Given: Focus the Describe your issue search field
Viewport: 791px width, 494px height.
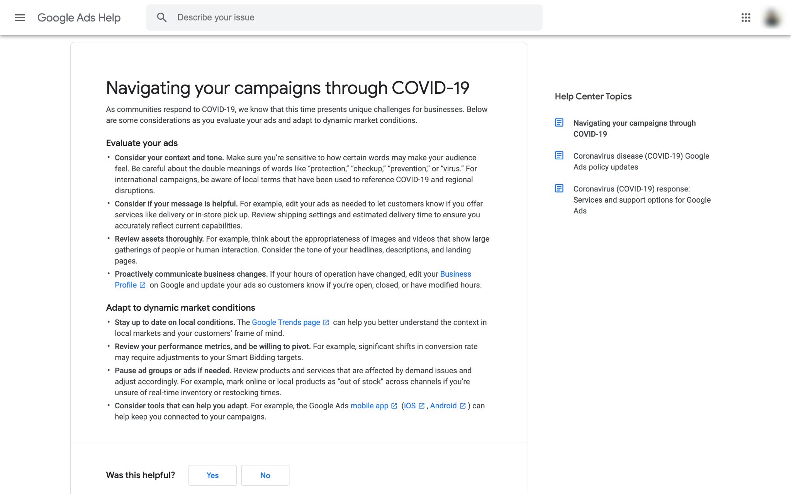Looking at the screenshot, I should [344, 17].
